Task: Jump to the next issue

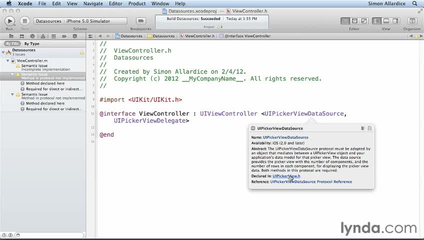Action: click(x=421, y=36)
